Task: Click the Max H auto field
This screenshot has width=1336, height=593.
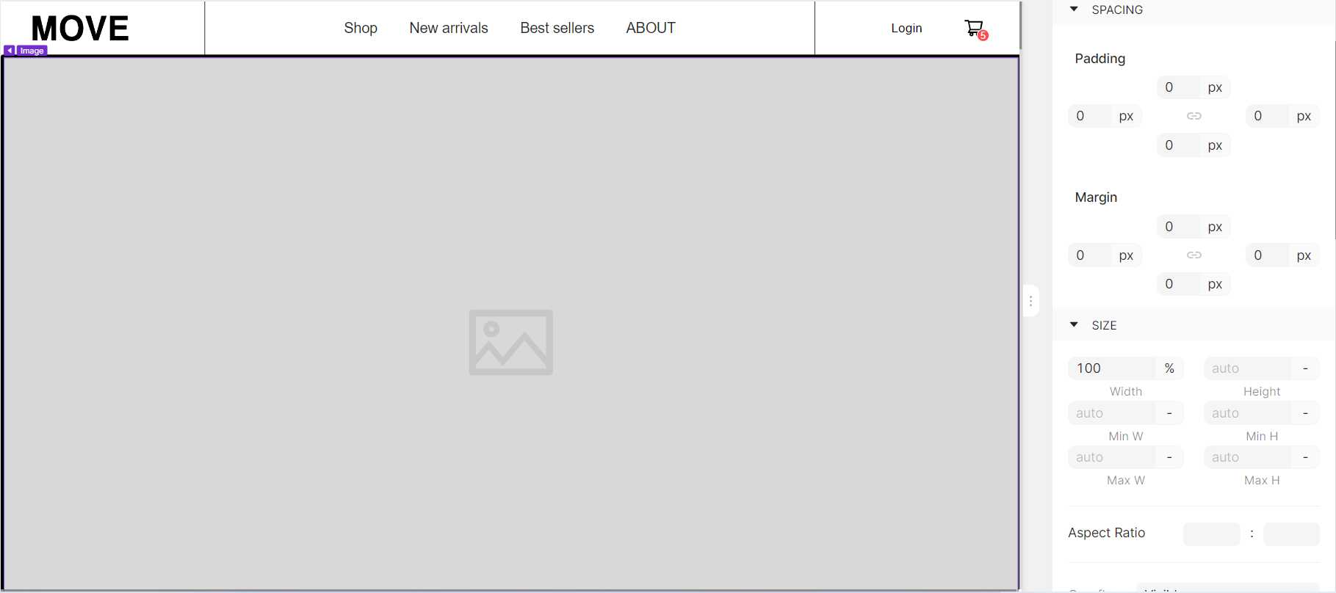Action: [1248, 457]
